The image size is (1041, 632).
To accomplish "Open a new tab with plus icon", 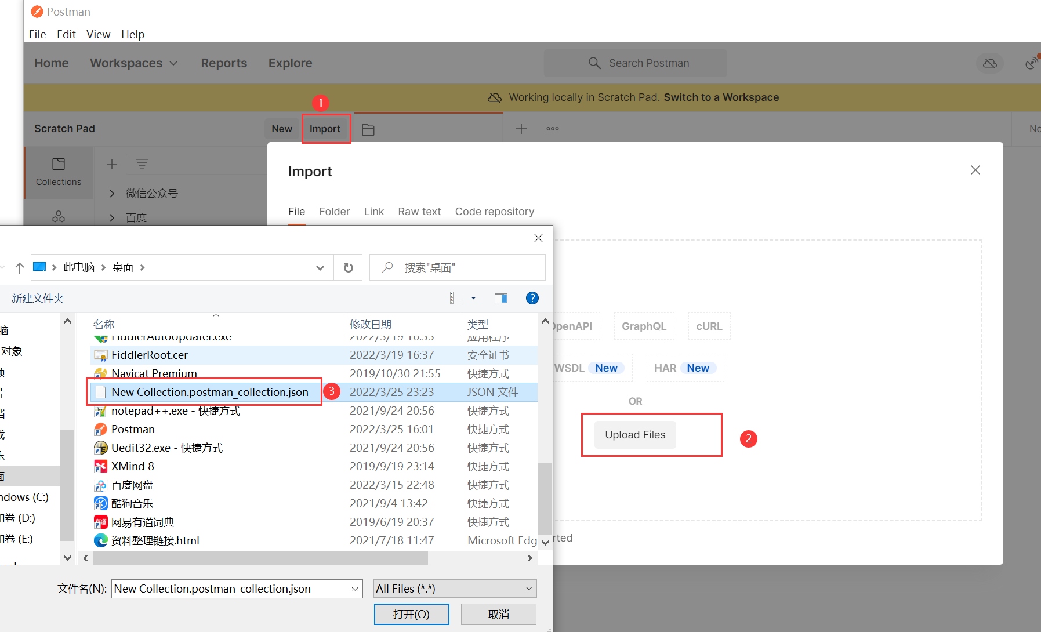I will pyautogui.click(x=521, y=129).
